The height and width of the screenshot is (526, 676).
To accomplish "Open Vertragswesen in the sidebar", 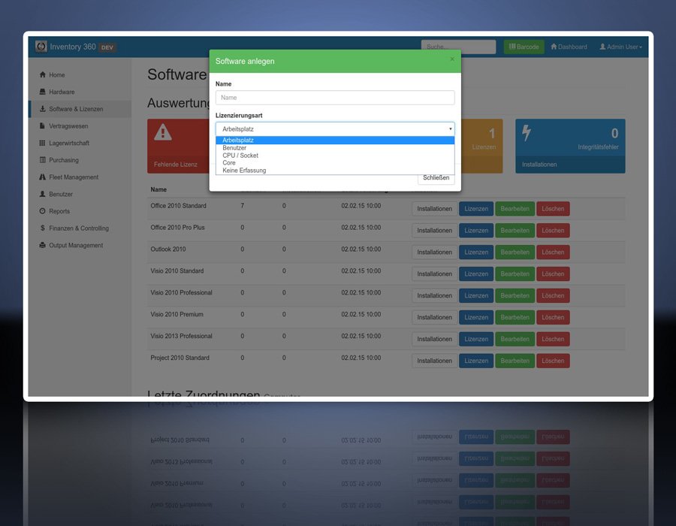I will 68,126.
